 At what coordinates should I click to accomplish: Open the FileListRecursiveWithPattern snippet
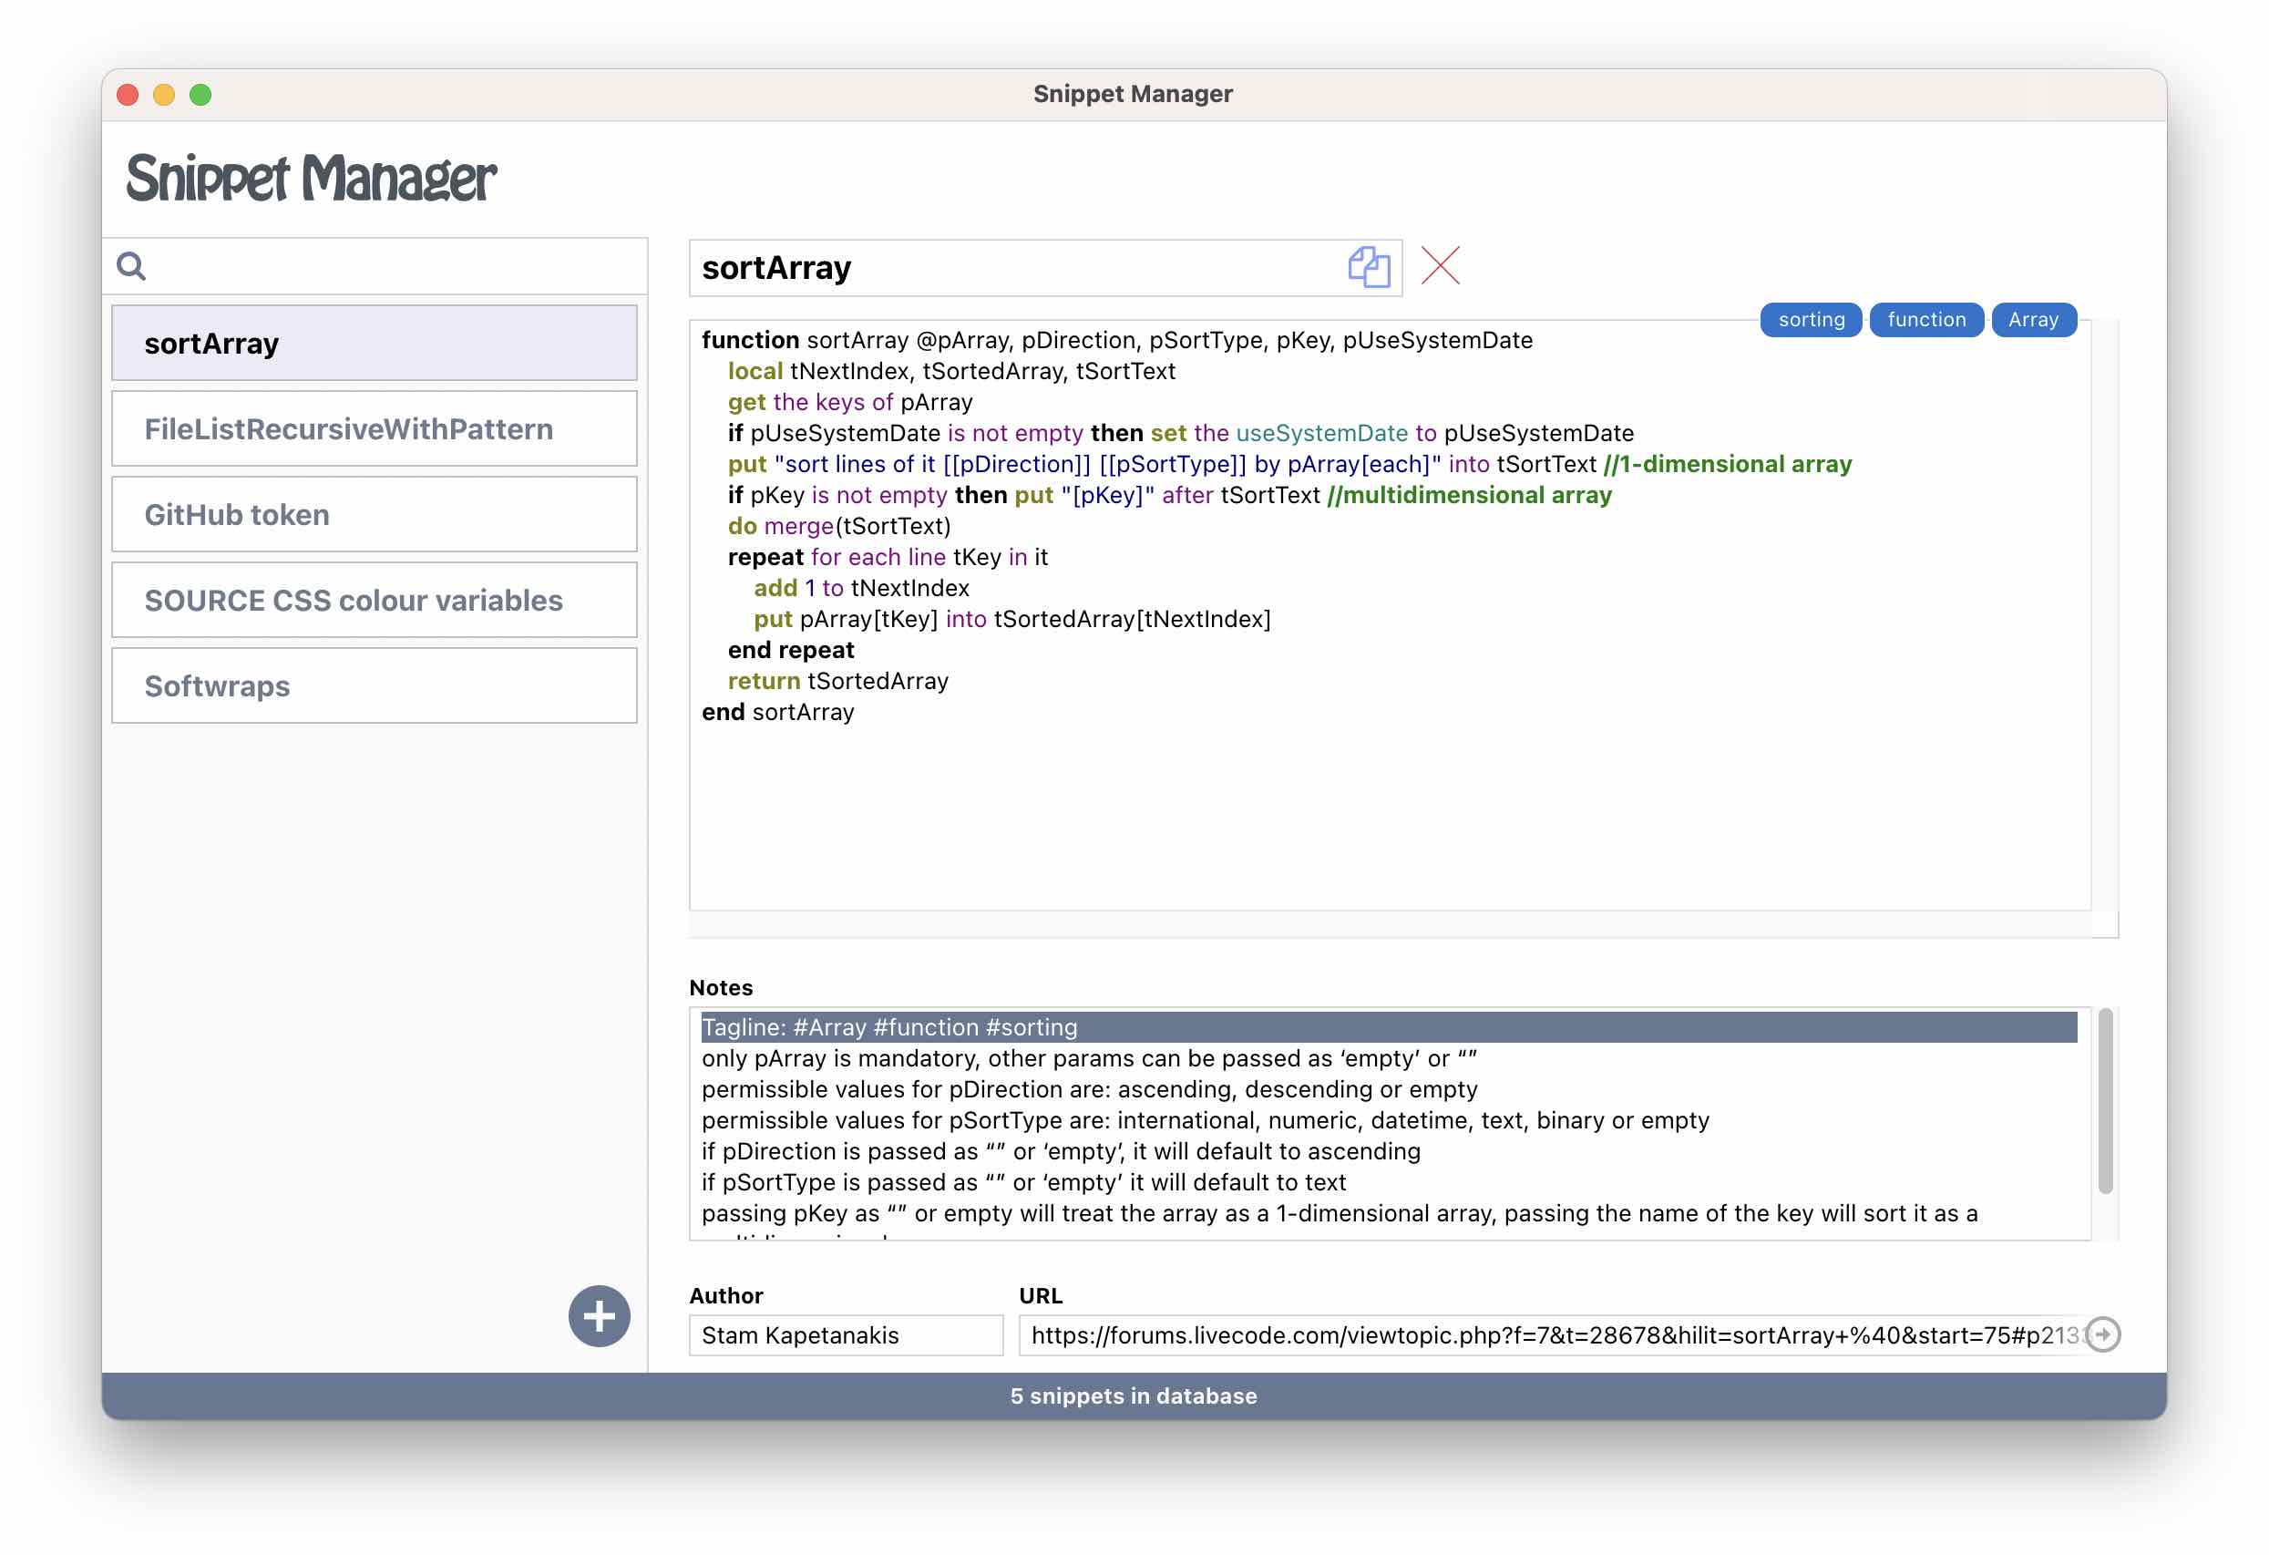click(x=374, y=428)
